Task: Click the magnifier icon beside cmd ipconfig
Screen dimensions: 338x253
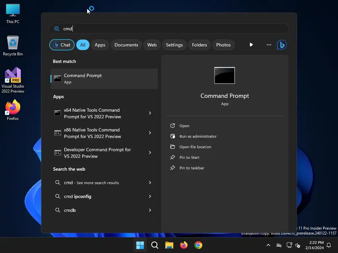Action: coord(57,196)
